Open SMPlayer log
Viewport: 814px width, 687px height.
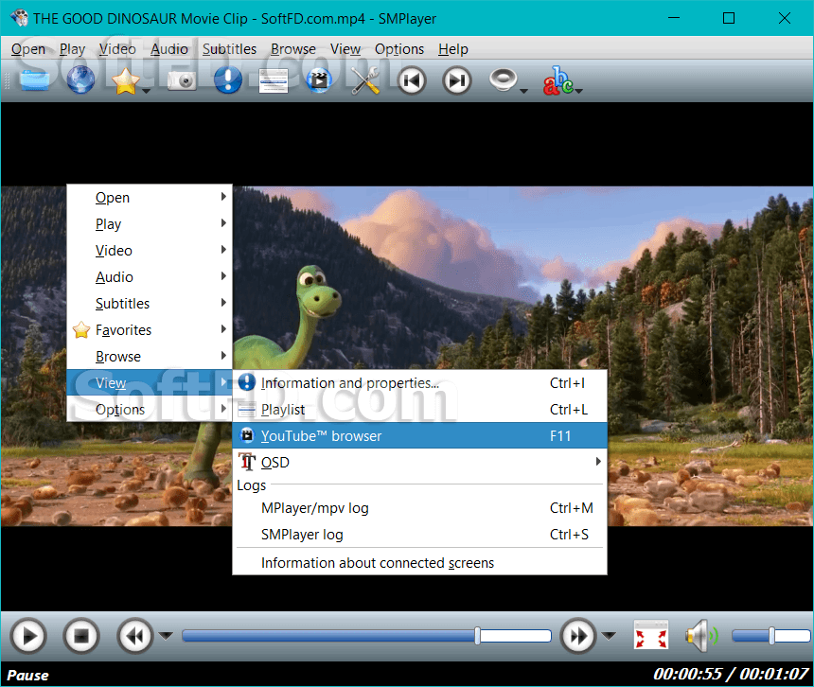tap(419, 535)
